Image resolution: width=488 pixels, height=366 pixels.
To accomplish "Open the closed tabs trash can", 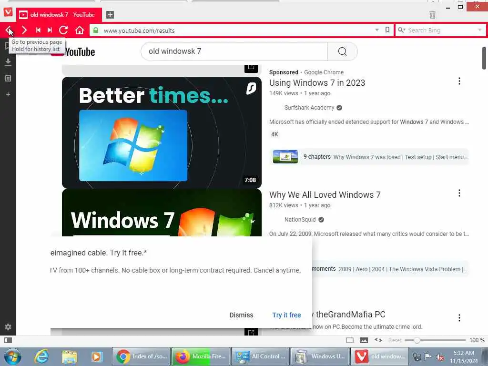I will (432, 14).
